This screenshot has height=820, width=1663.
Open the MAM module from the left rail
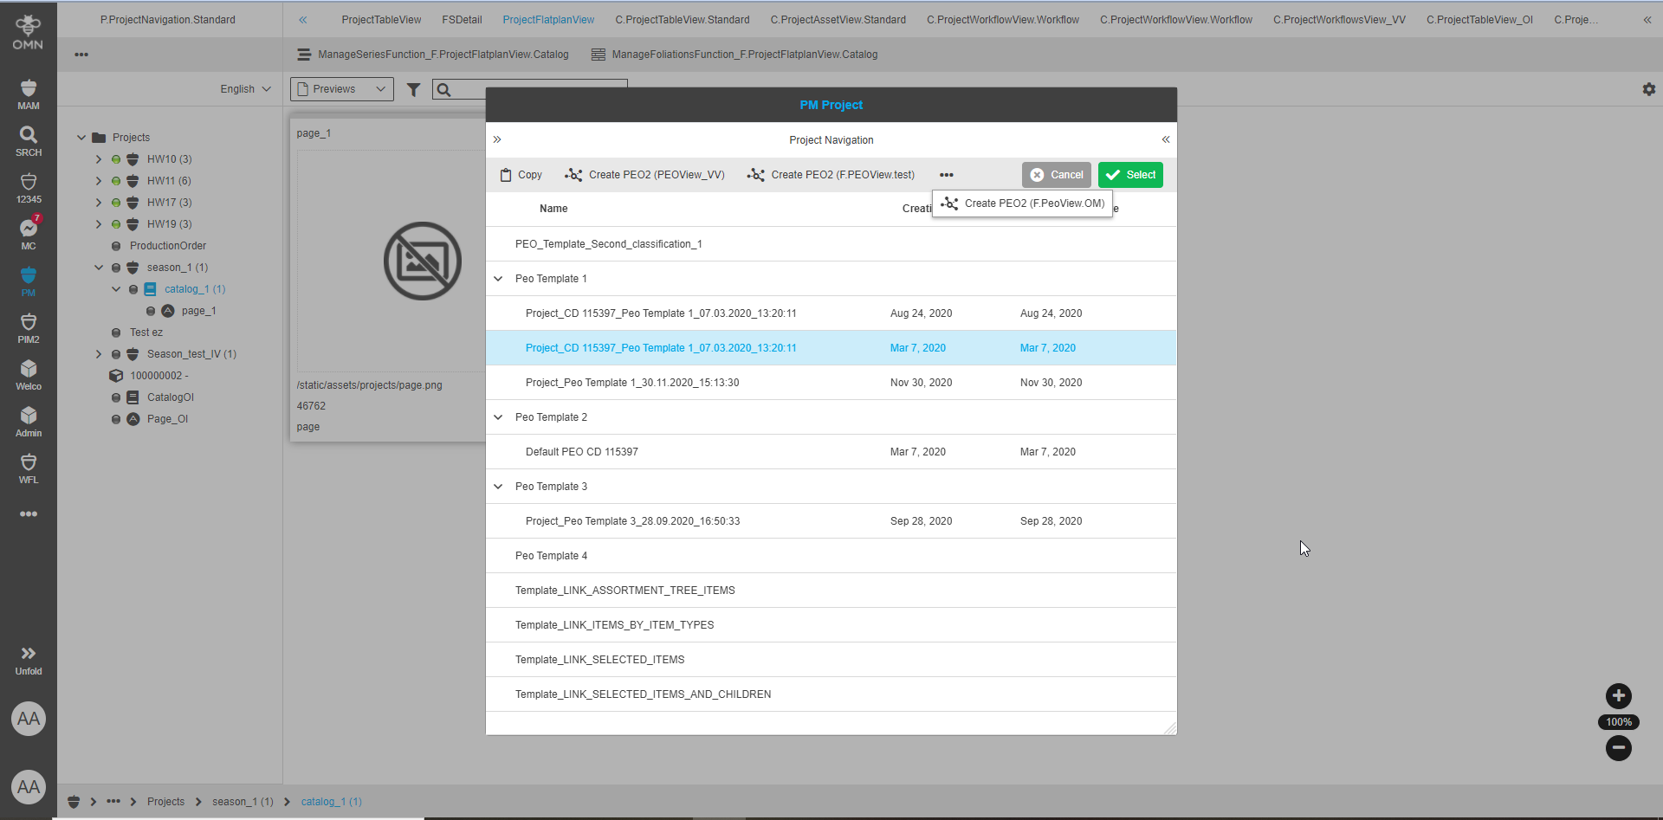[x=28, y=91]
